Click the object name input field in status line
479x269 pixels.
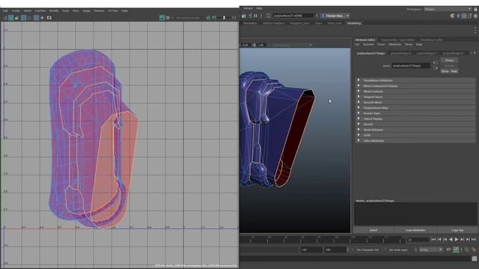[x=293, y=16]
